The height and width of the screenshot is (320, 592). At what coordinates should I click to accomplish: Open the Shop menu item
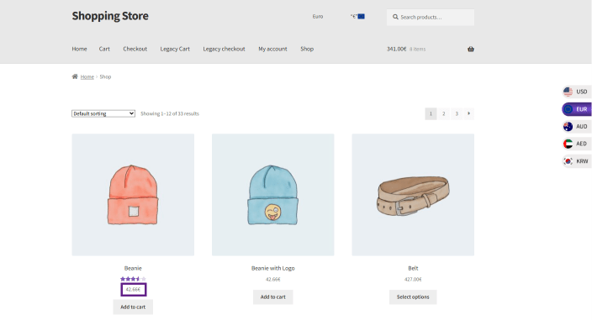click(307, 49)
